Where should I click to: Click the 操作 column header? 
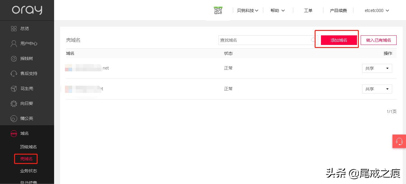[x=388, y=53]
